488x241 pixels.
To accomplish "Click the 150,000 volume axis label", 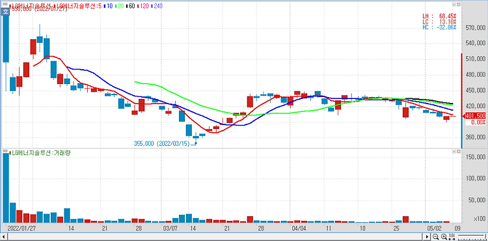I will [x=476, y=158].
